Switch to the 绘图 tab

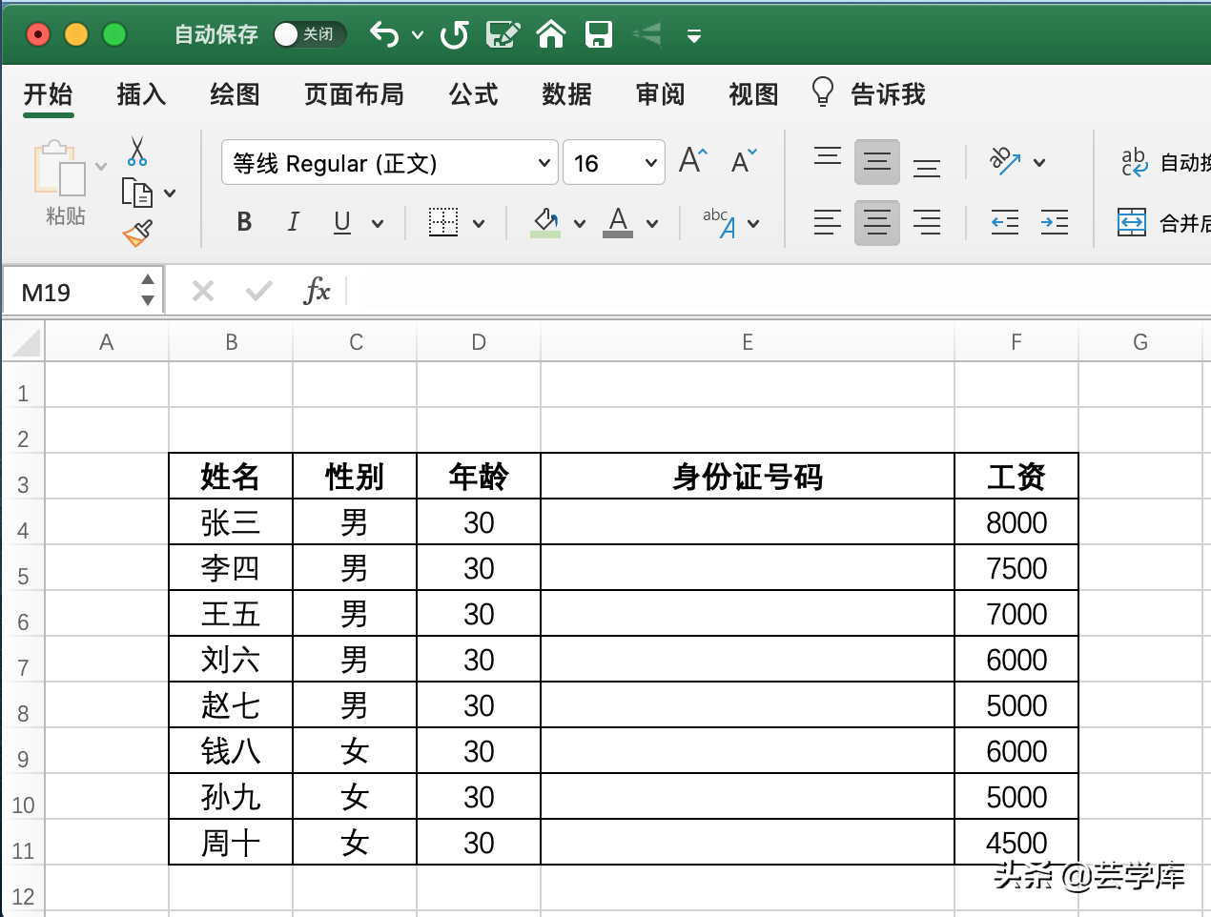point(235,94)
